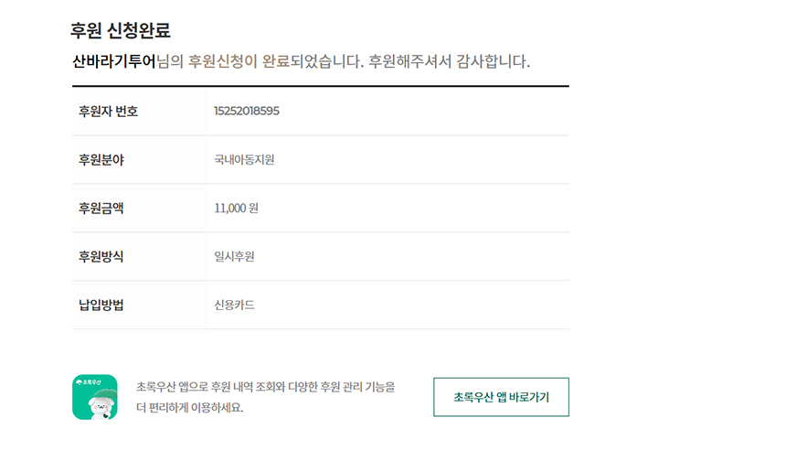Click the highlighted 후원신청이 완료 text
This screenshot has width=786, height=461.
pyautogui.click(x=239, y=62)
